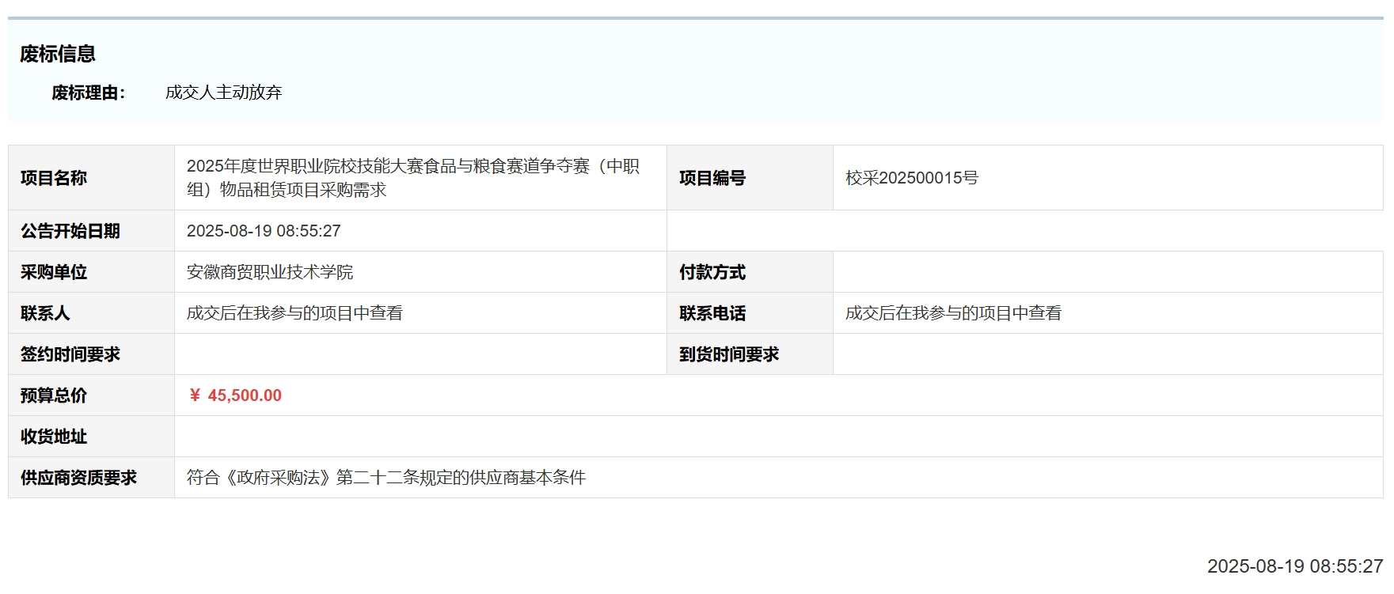
Task: Click the 项目编号 header cell
Action: 712,178
